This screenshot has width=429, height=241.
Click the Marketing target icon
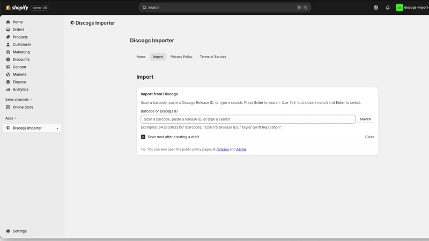pyautogui.click(x=8, y=52)
